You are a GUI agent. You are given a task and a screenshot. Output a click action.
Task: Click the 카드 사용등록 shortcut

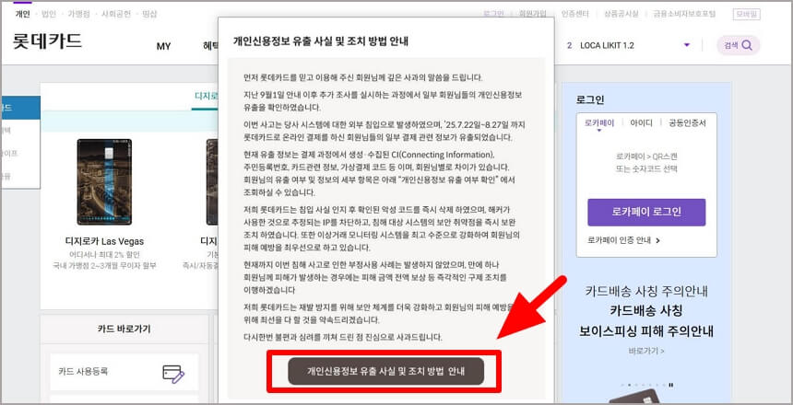pyautogui.click(x=124, y=372)
